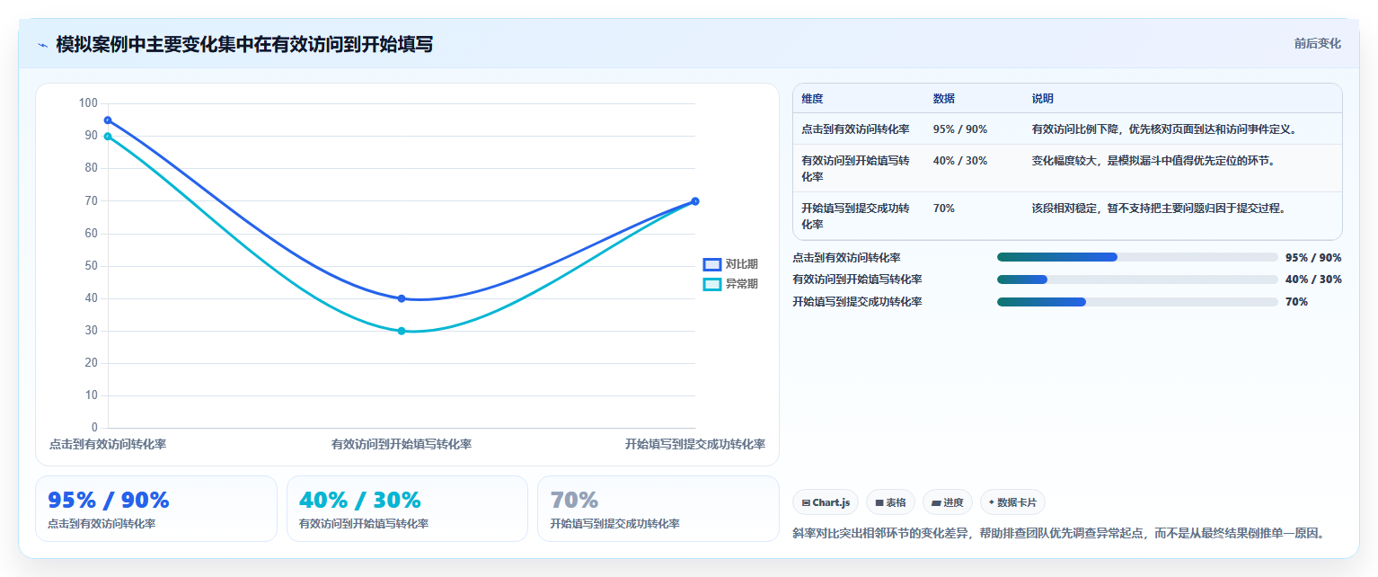Screen dimensions: 1378x577
Task: Click the progress bar for 点击到有效访问转化率
Action: point(1137,257)
